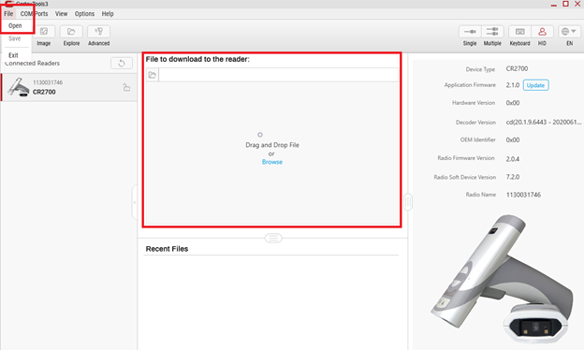This screenshot has width=584, height=350.
Task: Click the Recent Files heading
Action: (x=167, y=249)
